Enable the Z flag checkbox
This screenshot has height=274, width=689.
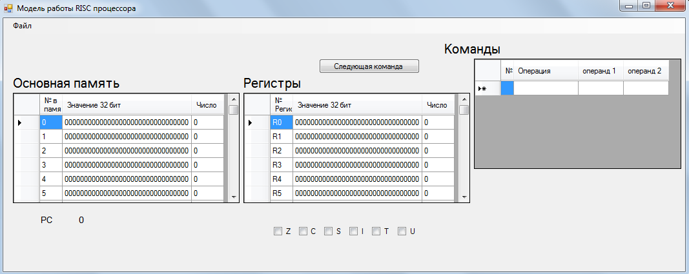[x=278, y=231]
